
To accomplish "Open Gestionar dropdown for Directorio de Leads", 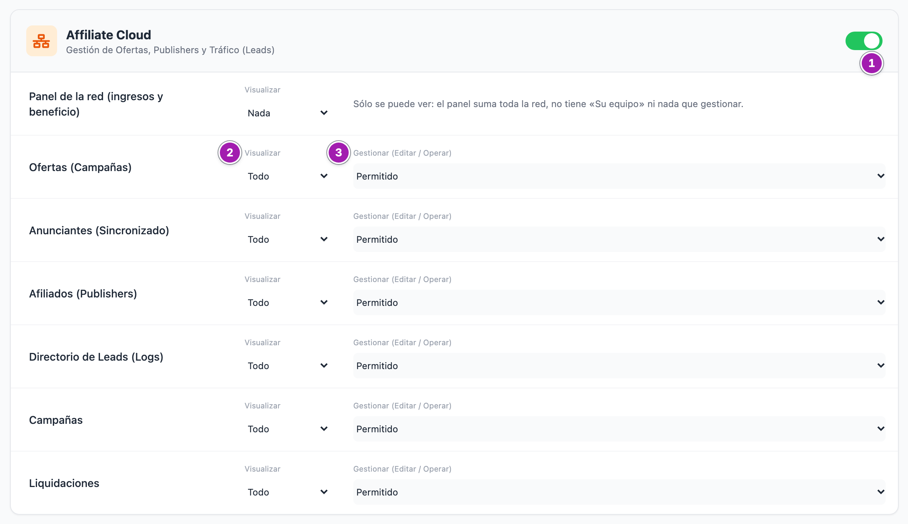I will click(619, 366).
